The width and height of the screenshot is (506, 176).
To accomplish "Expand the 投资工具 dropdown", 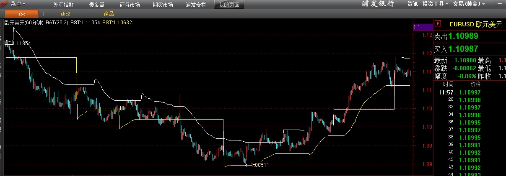I will click(436, 4).
